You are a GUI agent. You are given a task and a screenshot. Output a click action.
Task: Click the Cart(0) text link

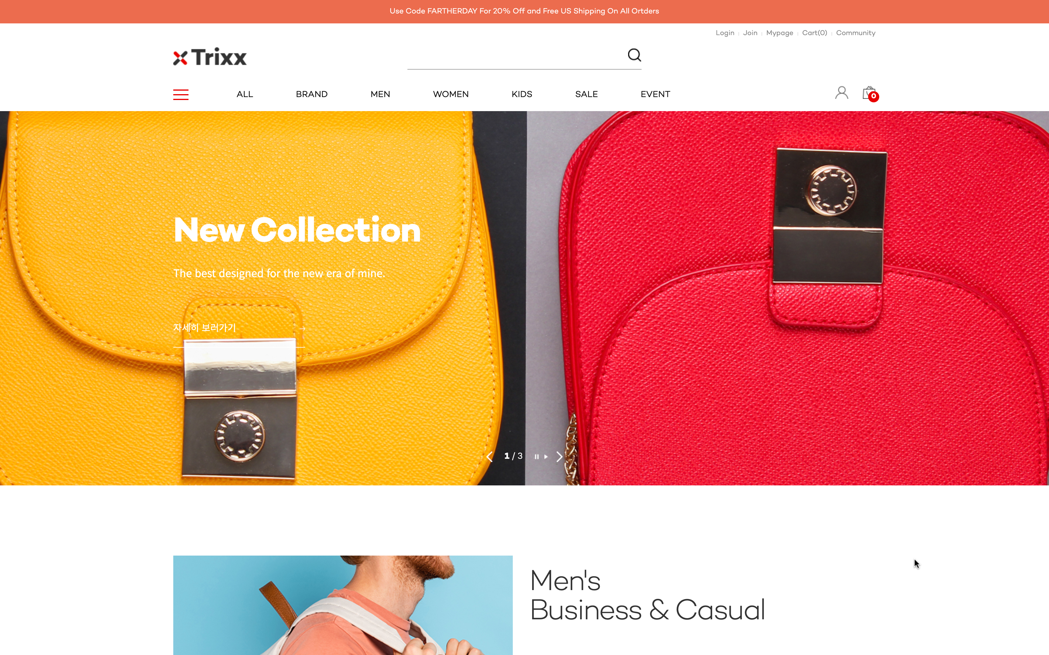coord(814,33)
